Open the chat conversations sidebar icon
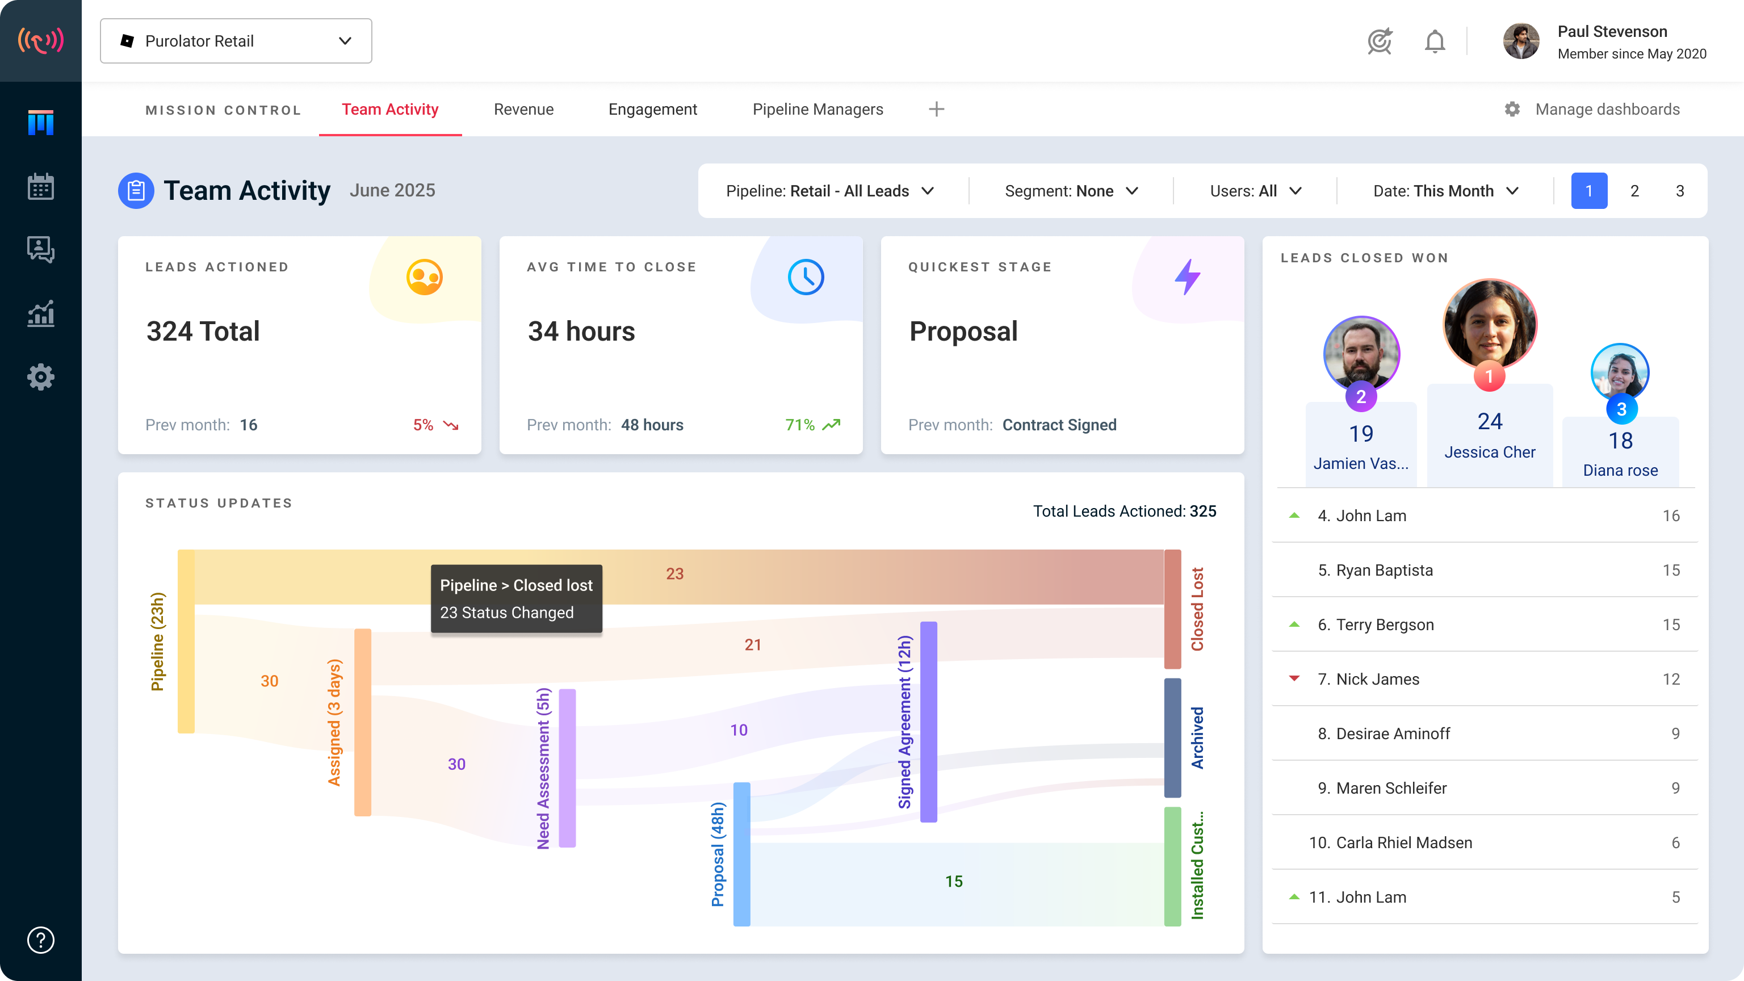The width and height of the screenshot is (1744, 981). pyautogui.click(x=41, y=249)
